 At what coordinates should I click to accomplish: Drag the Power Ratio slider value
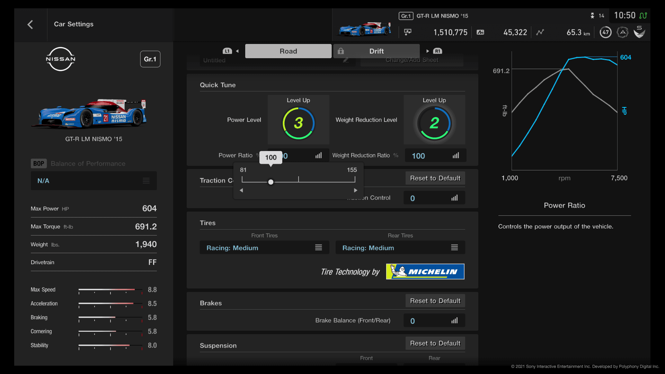[271, 182]
